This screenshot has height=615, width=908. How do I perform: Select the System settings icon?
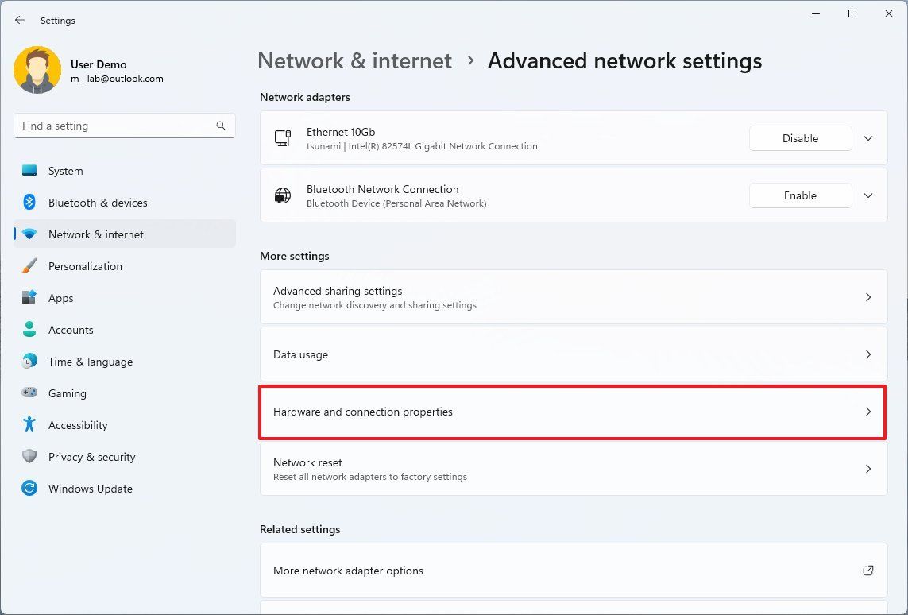point(29,171)
